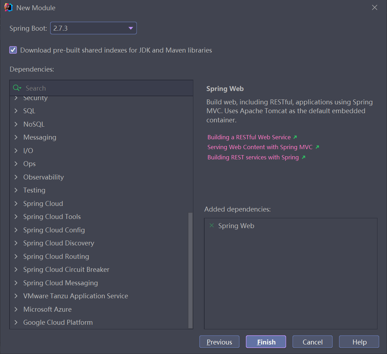Expand the VMware Tanzu Application Service chevron
The height and width of the screenshot is (354, 387).
tap(16, 296)
